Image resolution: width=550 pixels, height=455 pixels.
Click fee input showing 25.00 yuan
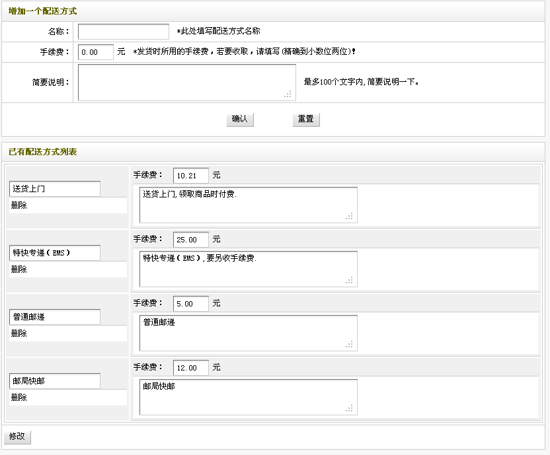coord(190,239)
